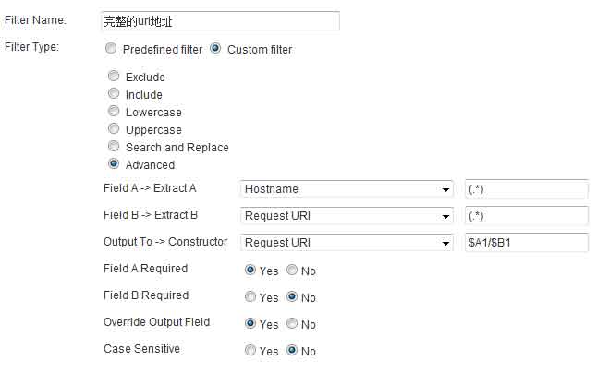The width and height of the screenshot is (597, 373).
Task: Set Field B Required to Yes
Action: 250,297
